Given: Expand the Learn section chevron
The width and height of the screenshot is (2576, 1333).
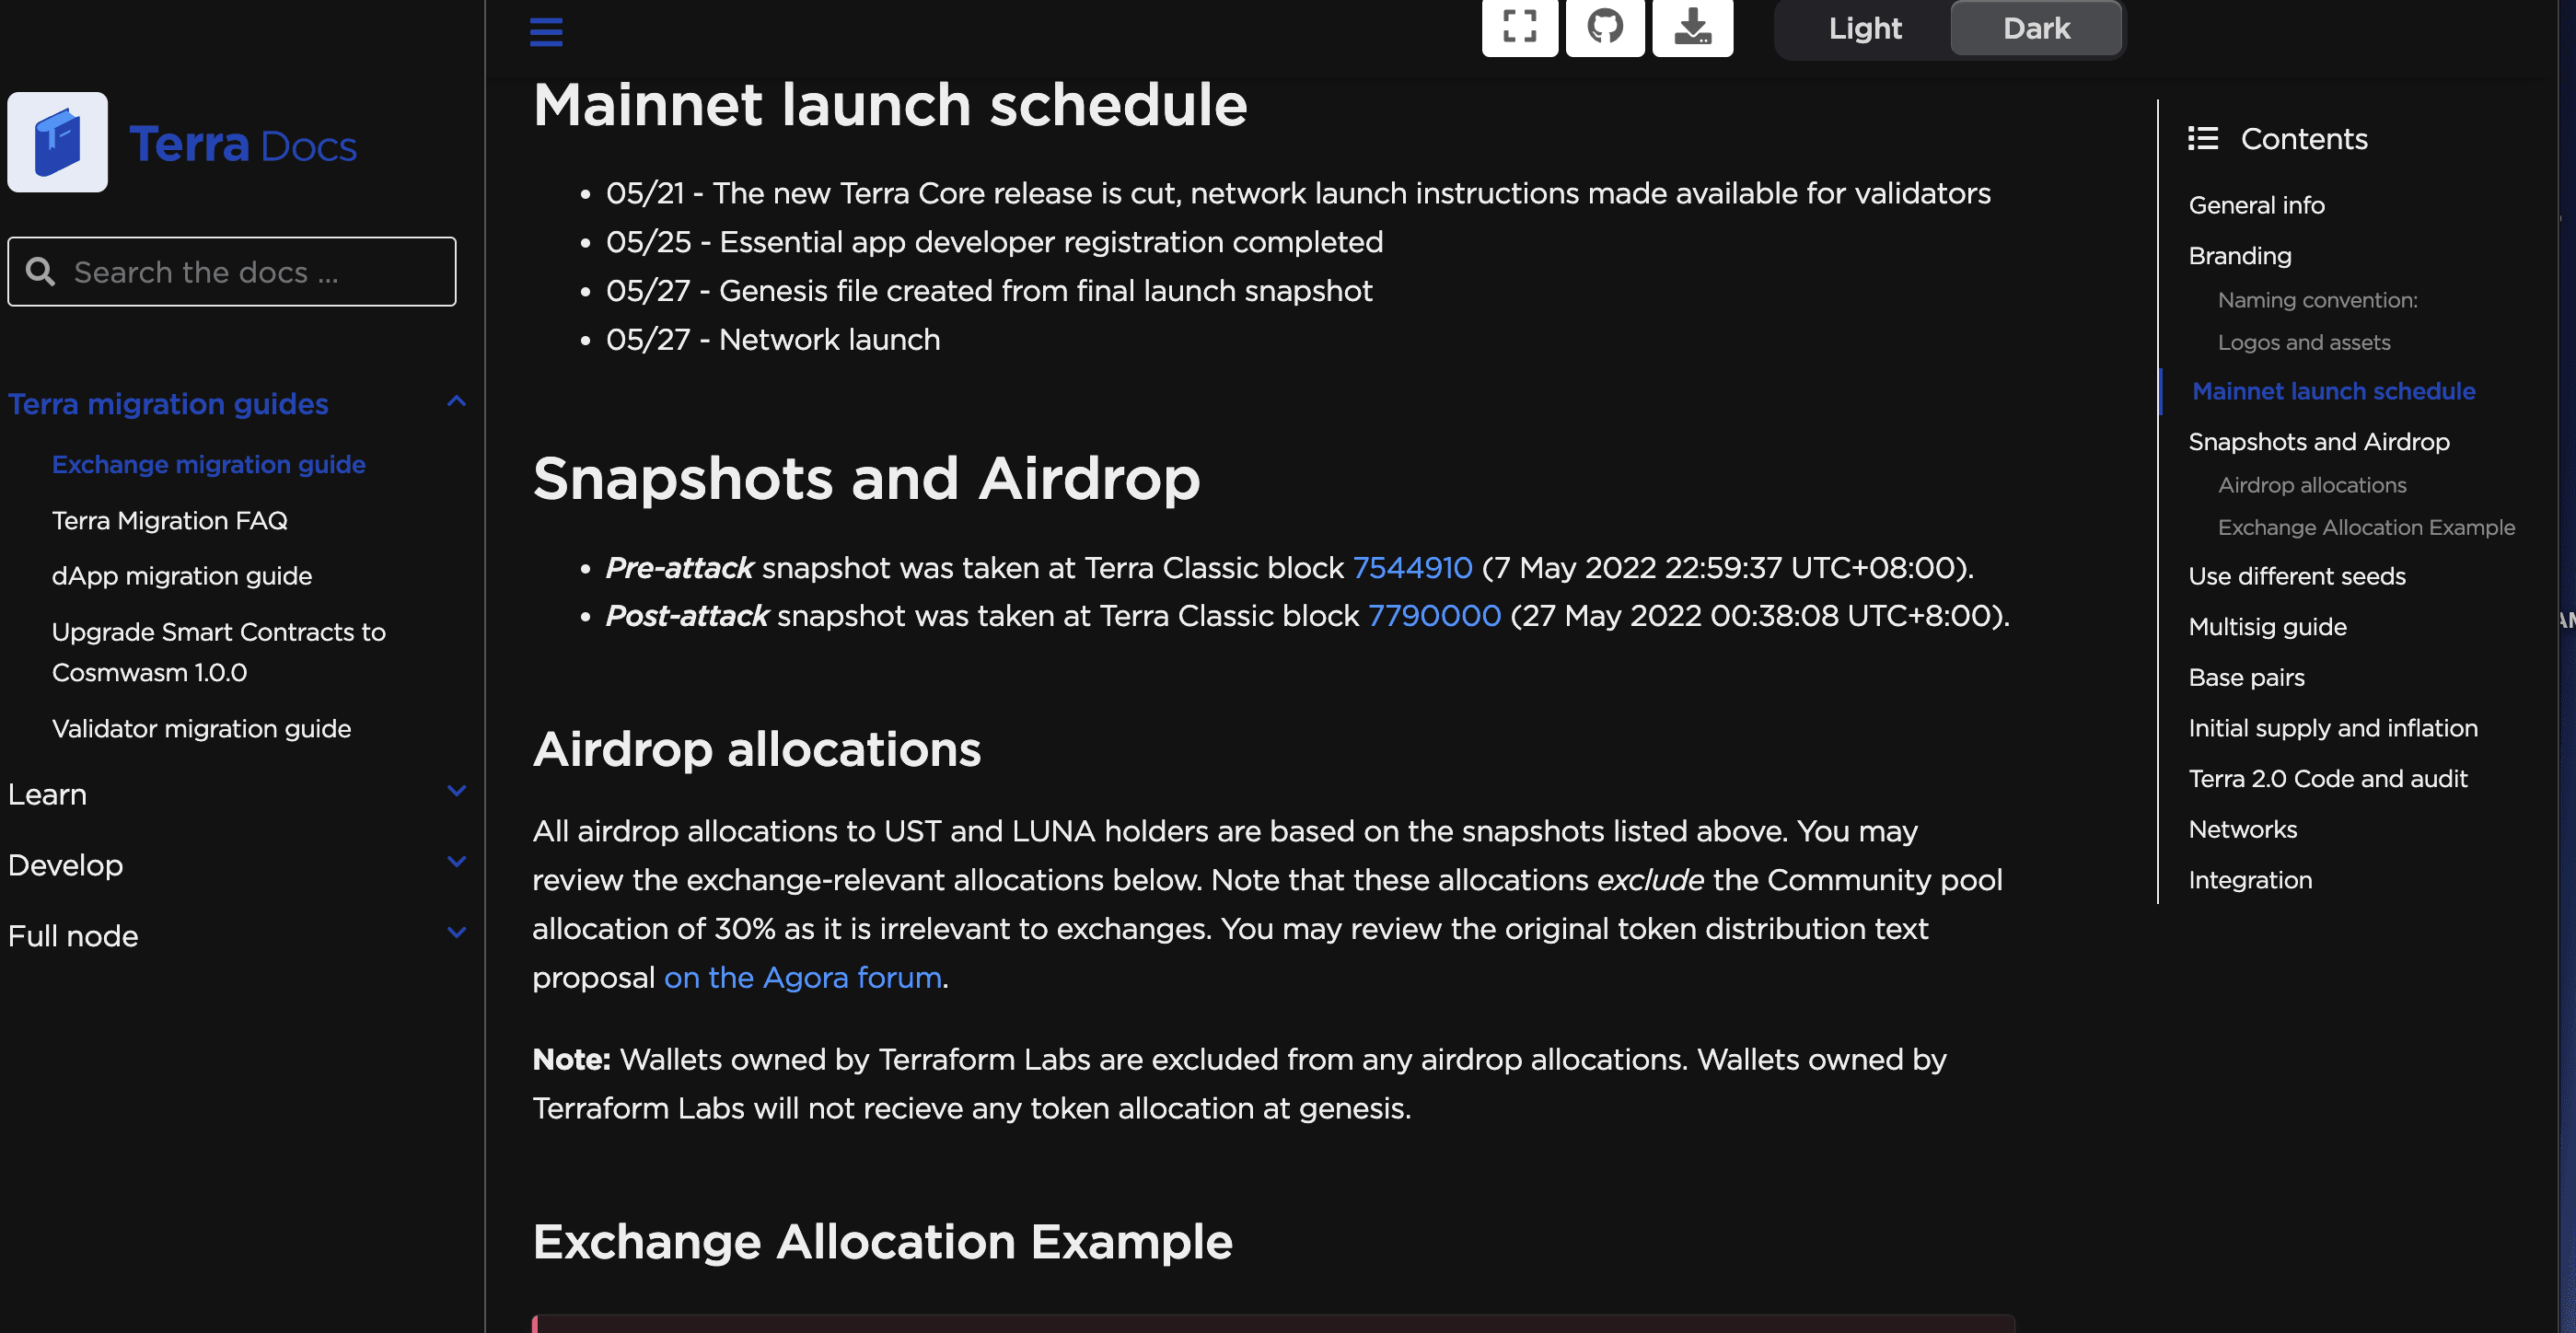Looking at the screenshot, I should [456, 792].
